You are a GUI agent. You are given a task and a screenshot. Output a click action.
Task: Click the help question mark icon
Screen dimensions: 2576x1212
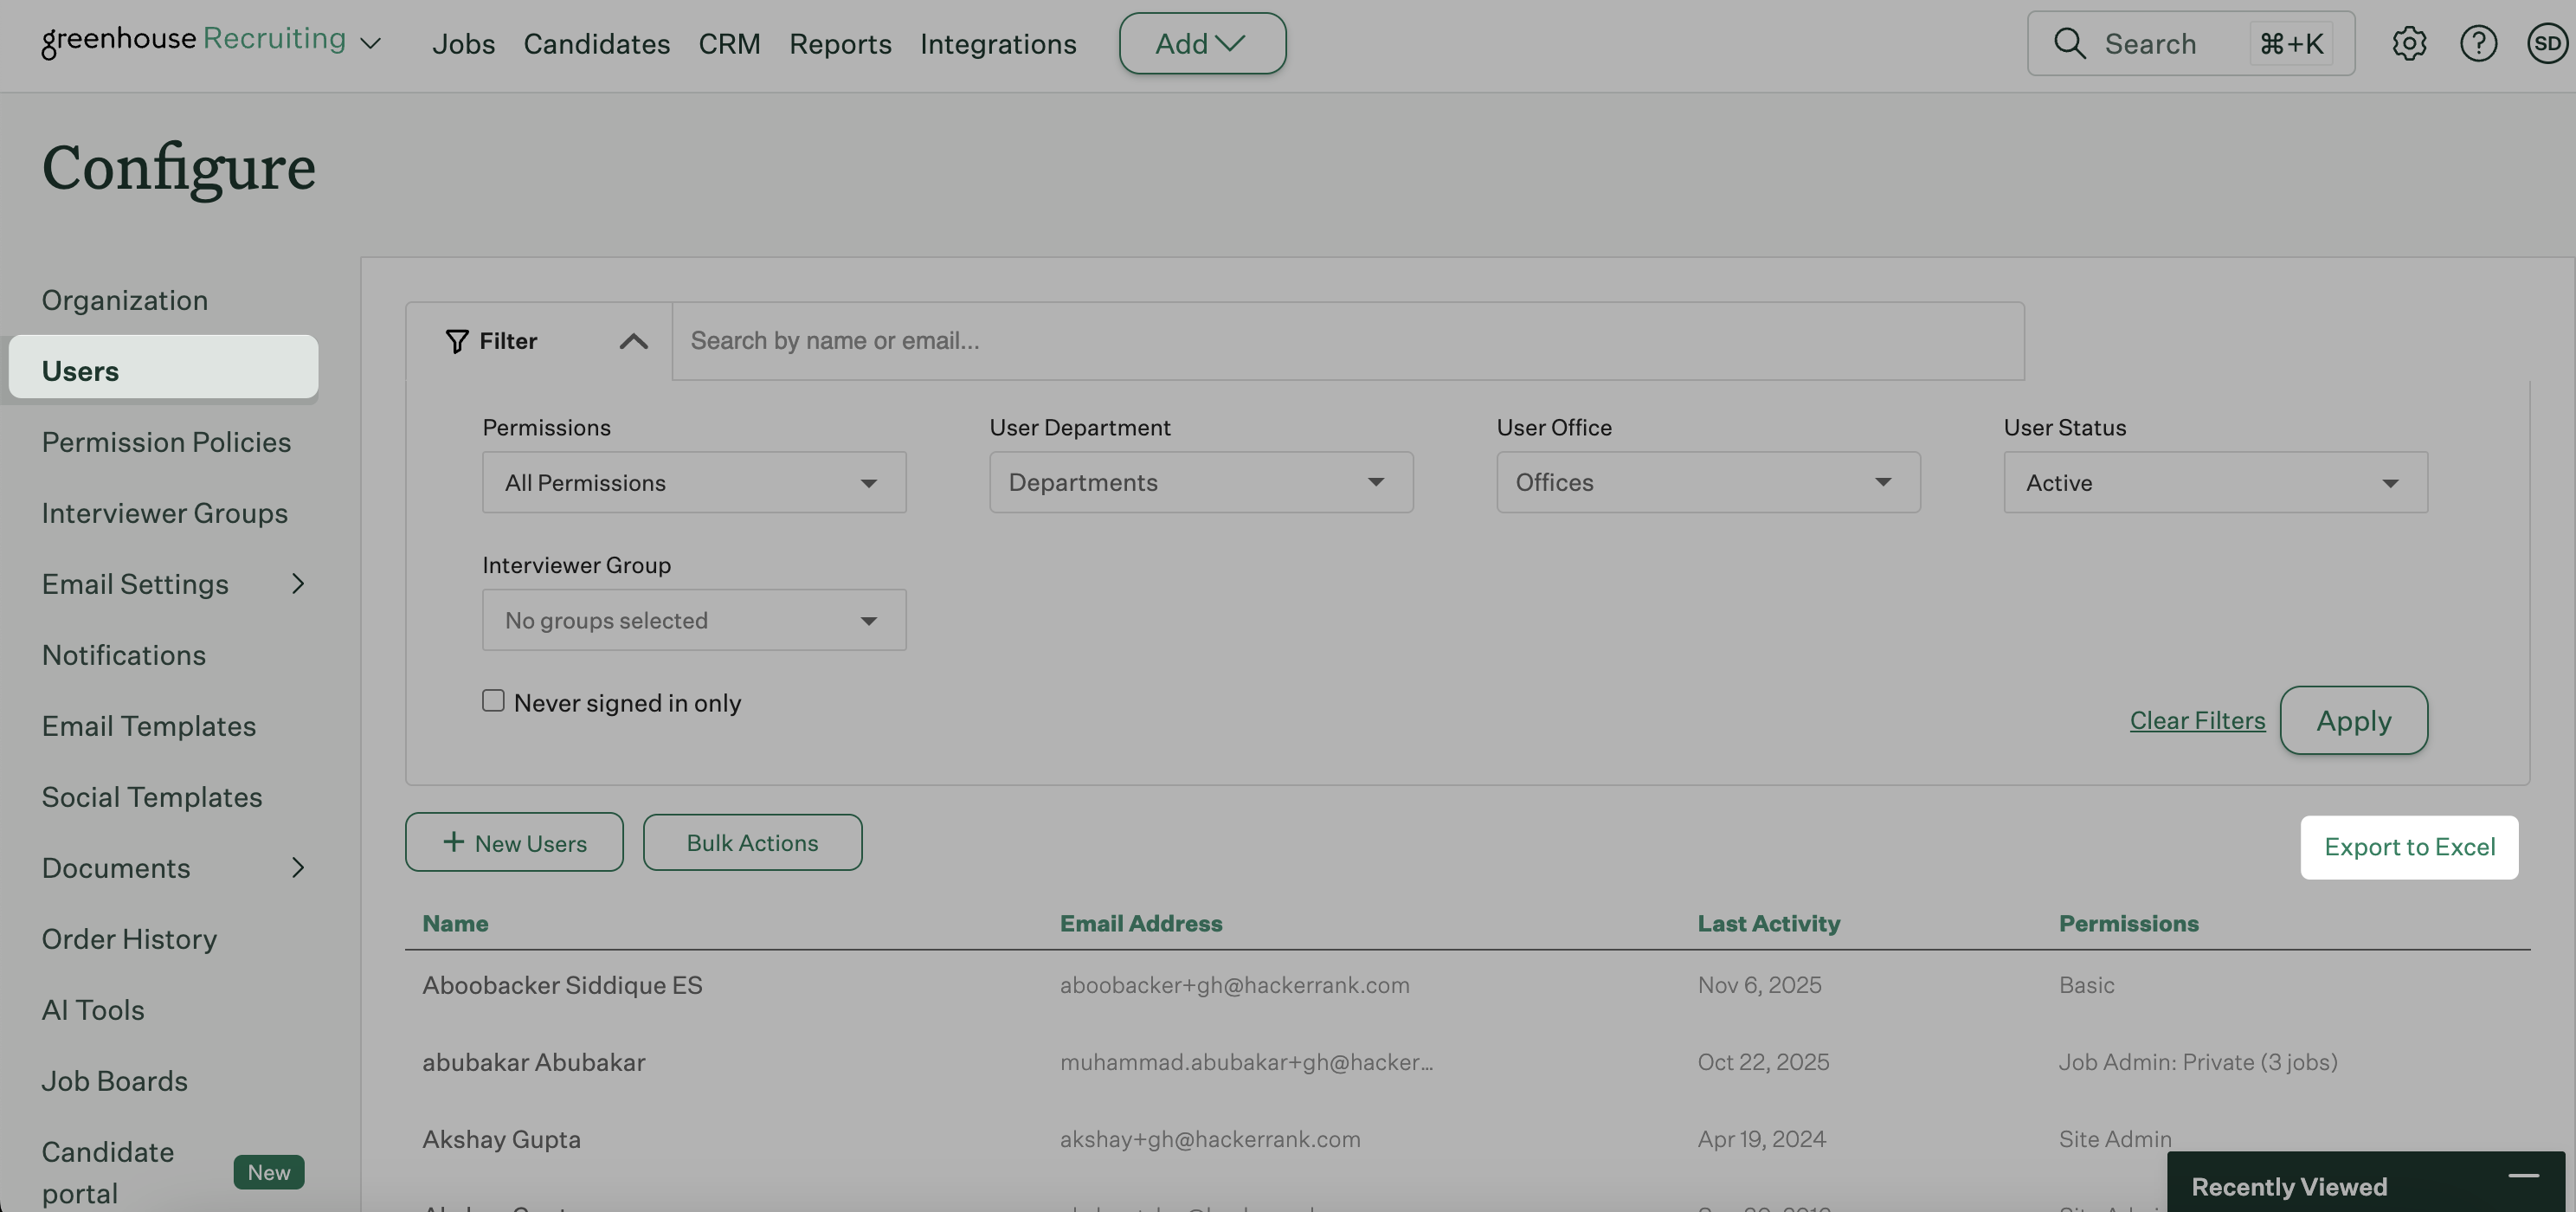coord(2477,43)
